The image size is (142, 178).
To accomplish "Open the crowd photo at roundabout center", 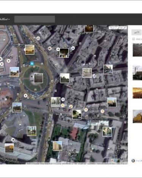I will click(38, 78).
